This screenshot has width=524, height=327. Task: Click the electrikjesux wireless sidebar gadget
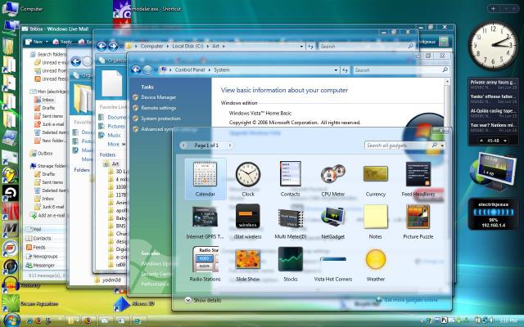pos(493,214)
